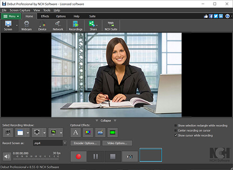Enable Center recording on cursor
The width and height of the screenshot is (233, 170).
pos(176,130)
